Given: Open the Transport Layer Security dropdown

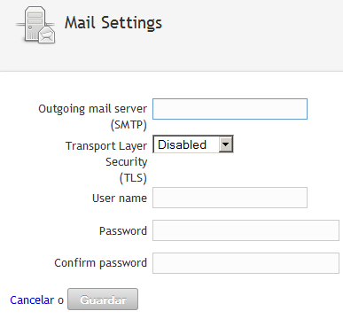Looking at the screenshot, I should coord(193,144).
